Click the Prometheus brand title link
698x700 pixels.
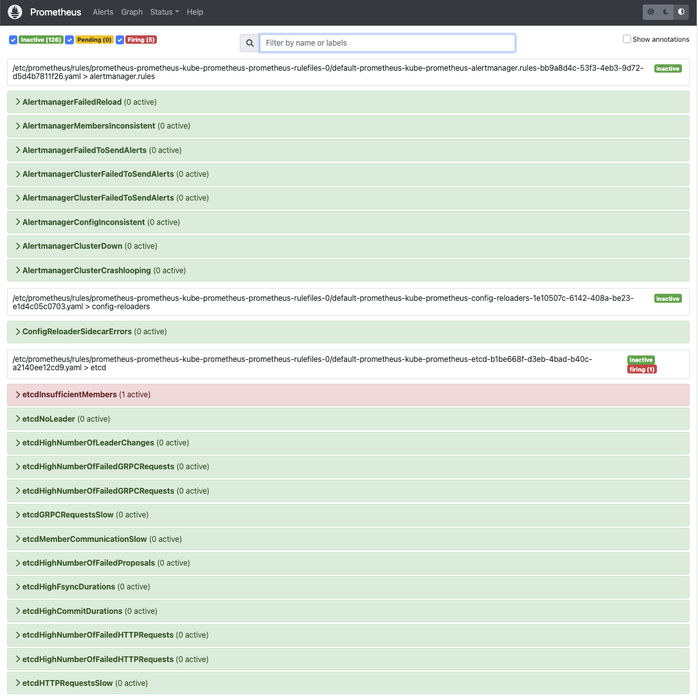pos(56,12)
